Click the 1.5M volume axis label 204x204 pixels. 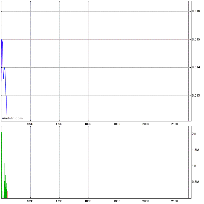tap(195, 150)
